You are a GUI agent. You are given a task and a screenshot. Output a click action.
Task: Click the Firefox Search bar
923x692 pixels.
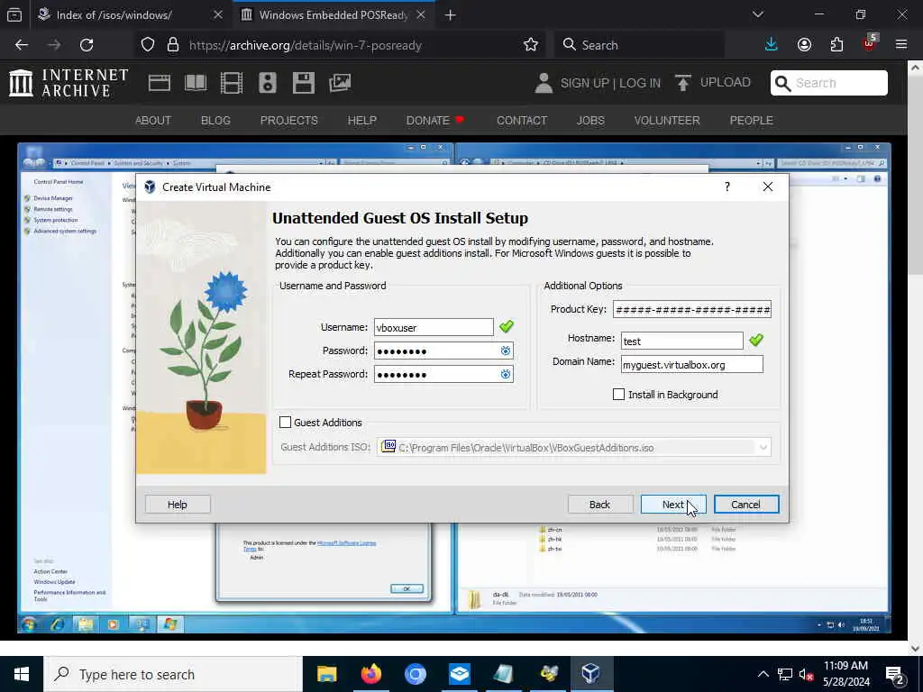coord(639,45)
